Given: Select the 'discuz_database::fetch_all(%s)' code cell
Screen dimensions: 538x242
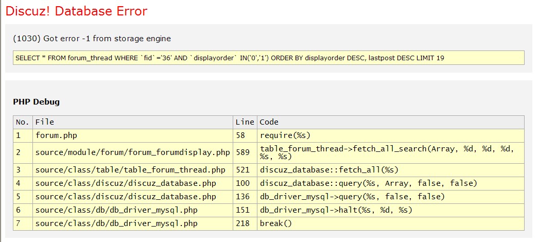Looking at the screenshot, I should [x=391, y=170].
